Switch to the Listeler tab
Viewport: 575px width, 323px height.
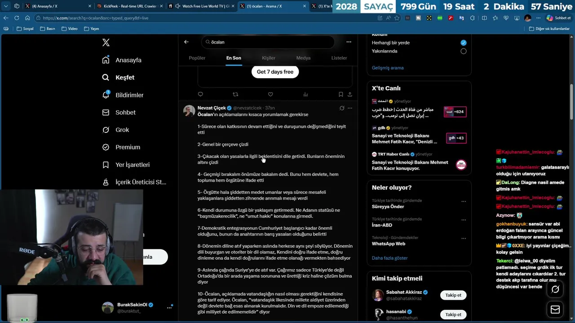coord(339,58)
